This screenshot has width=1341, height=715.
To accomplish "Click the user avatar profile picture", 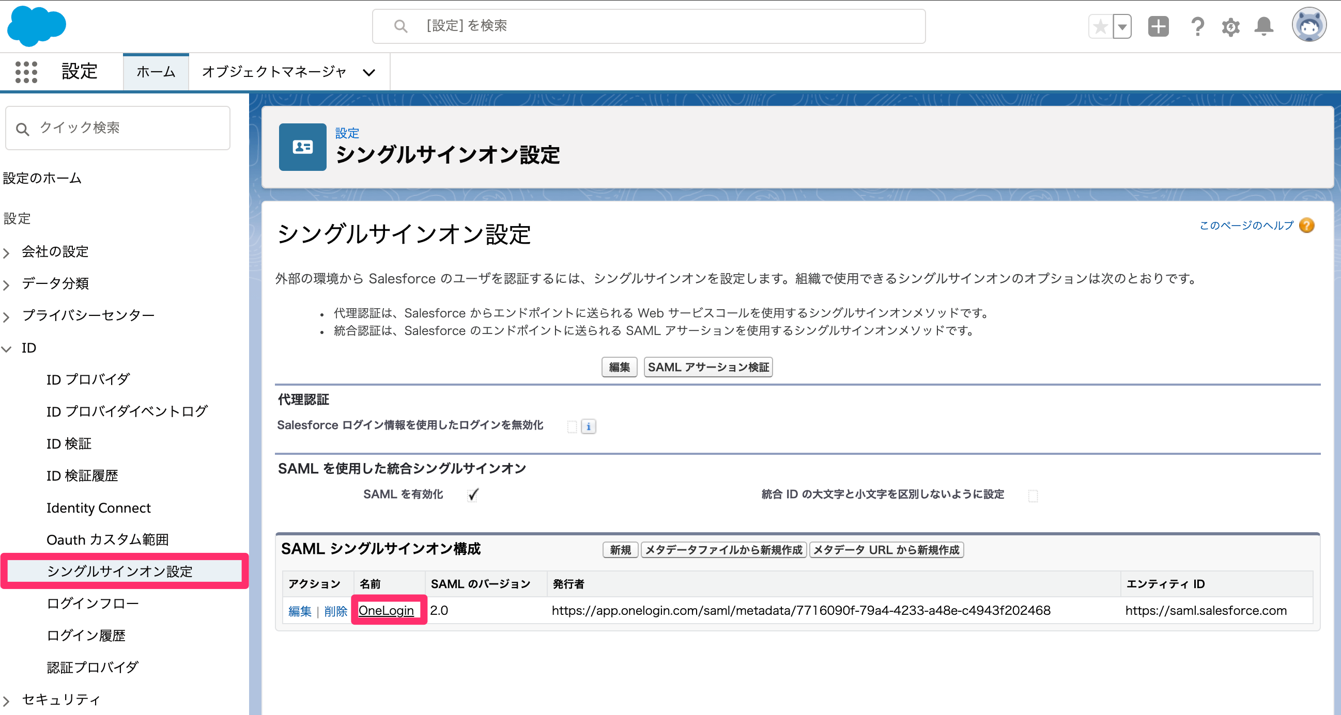I will pyautogui.click(x=1309, y=25).
